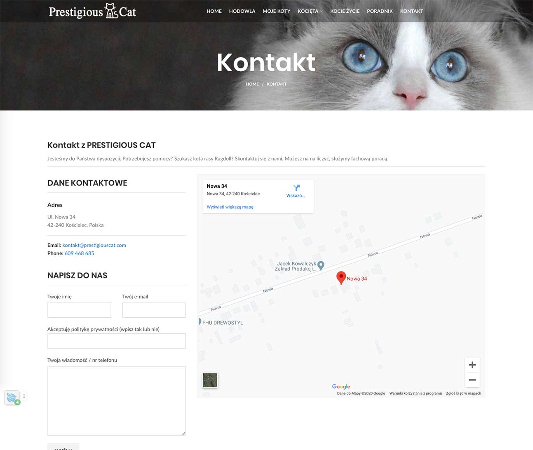Zoom out on the map

pos(472,380)
